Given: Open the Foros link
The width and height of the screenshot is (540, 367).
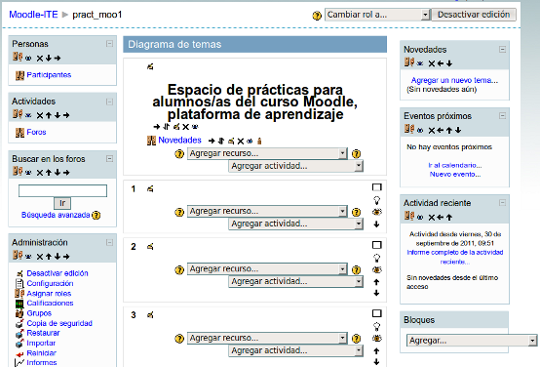Looking at the screenshot, I should [x=36, y=132].
